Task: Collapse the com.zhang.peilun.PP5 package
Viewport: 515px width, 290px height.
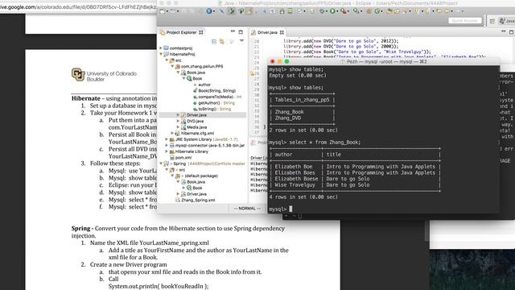Action: click(x=172, y=66)
